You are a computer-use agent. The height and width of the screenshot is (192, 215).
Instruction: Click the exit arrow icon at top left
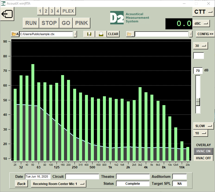coord(7,14)
